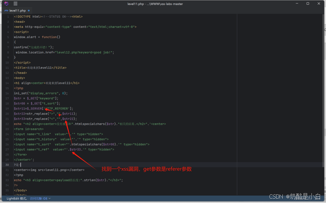Click the php file icon on the tab

coord(6,10)
